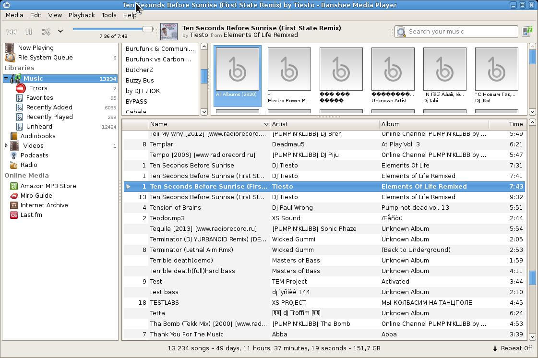Select the Teodor.mp3 track
The image size is (538, 358).
click(x=324, y=218)
